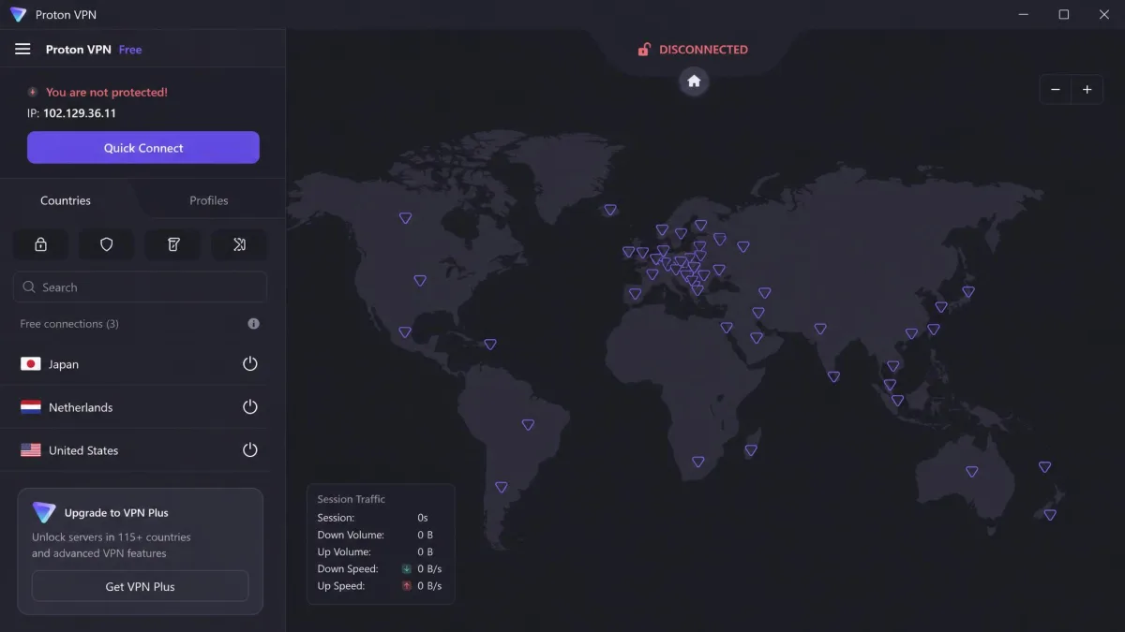The width and height of the screenshot is (1125, 632).
Task: Click the Get VPN Plus button
Action: tap(141, 586)
